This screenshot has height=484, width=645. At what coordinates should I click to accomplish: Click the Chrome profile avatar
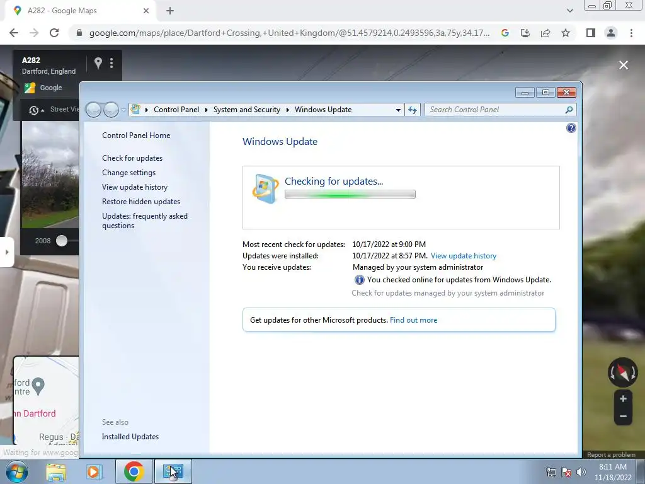pyautogui.click(x=611, y=33)
